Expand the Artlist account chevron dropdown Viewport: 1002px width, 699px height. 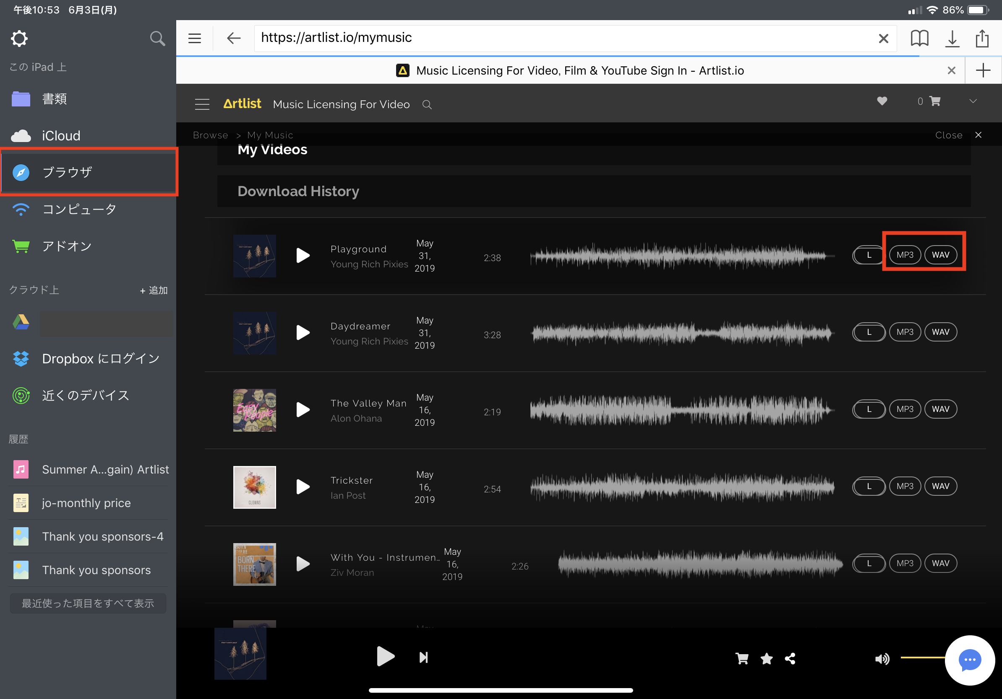point(973,101)
